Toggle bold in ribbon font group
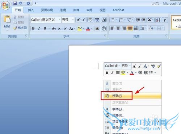181x134 pixels. click(33, 29)
